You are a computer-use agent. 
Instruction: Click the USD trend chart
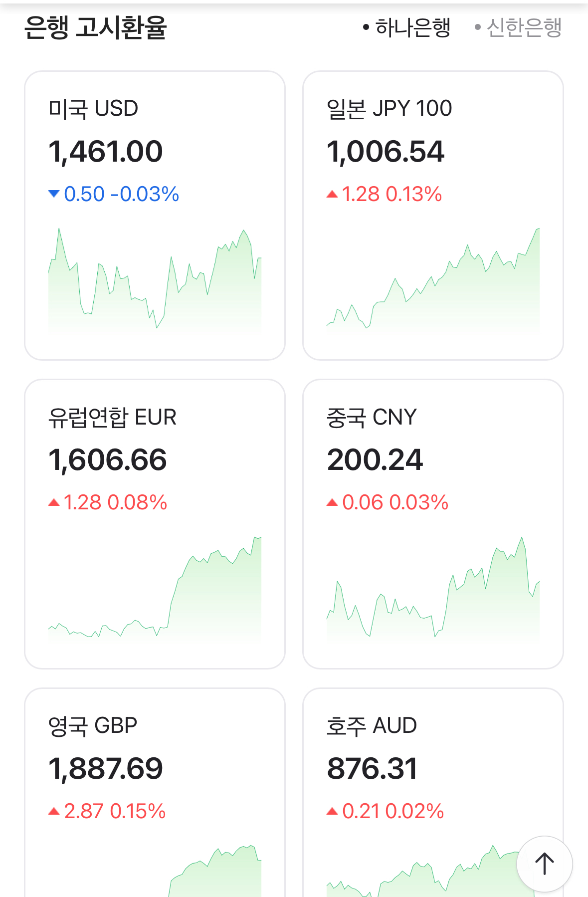click(x=155, y=282)
